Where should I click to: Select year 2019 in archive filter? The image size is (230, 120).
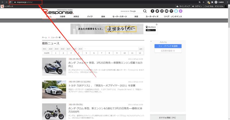56,49
